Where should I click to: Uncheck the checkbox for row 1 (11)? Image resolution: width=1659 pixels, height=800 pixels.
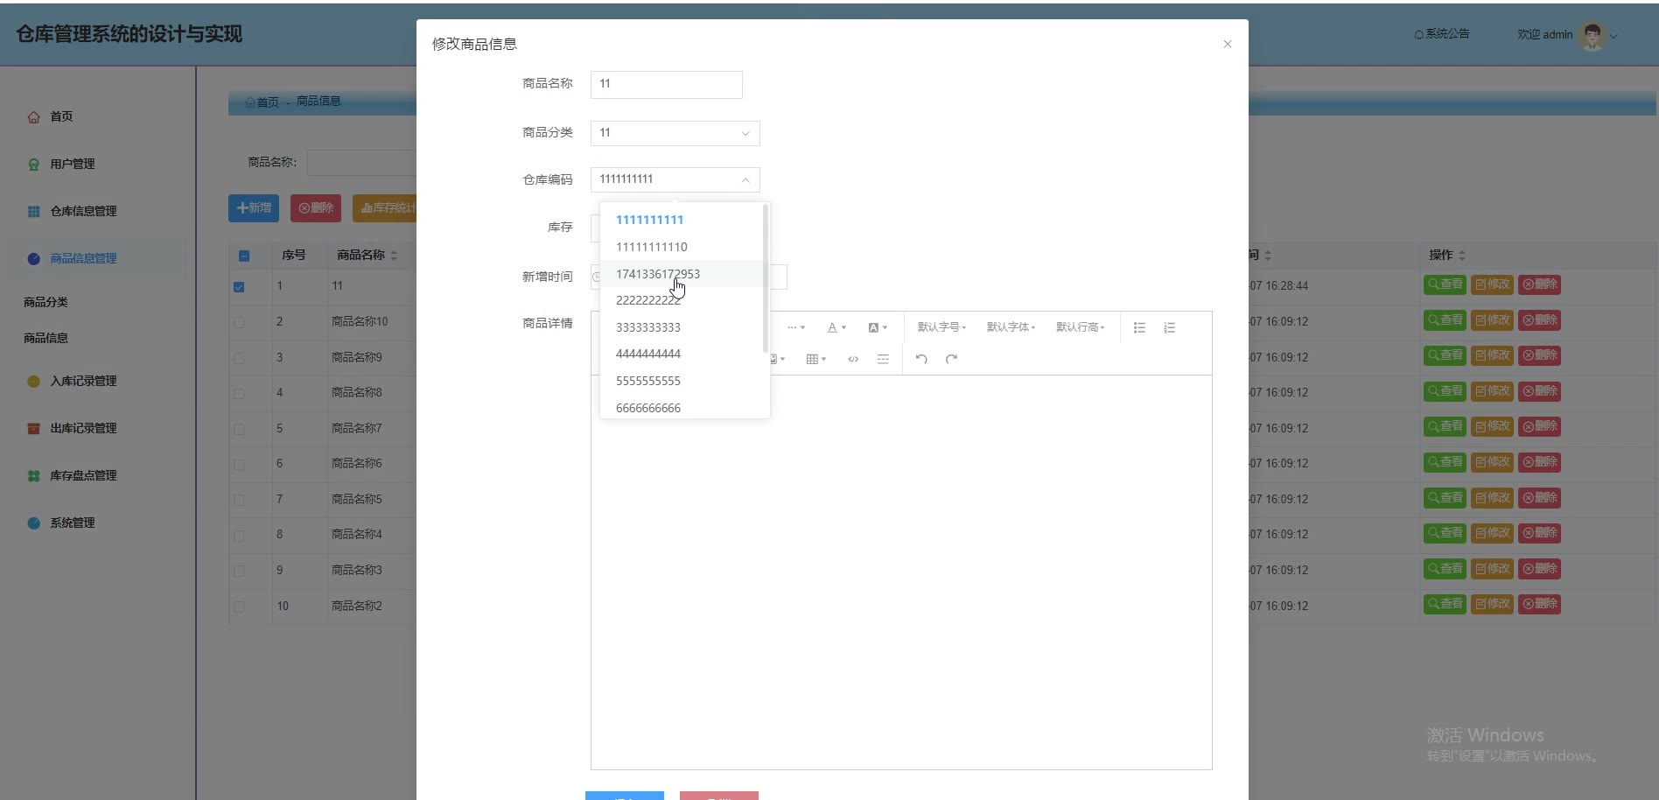(239, 287)
